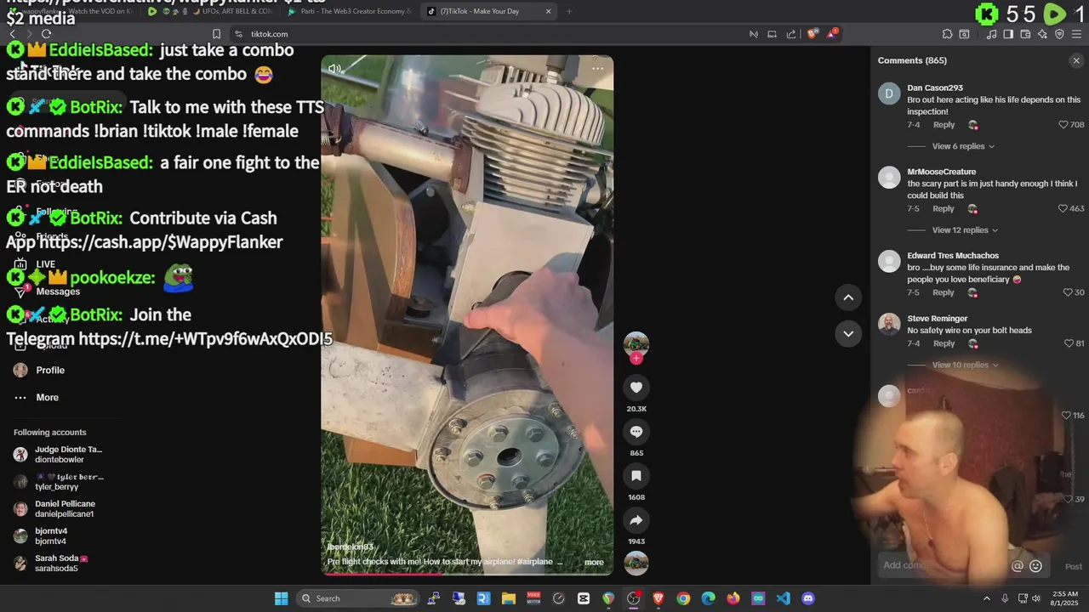Open Steve Reminger's profile picture
Viewport: 1089px width, 612px height.
click(x=889, y=324)
